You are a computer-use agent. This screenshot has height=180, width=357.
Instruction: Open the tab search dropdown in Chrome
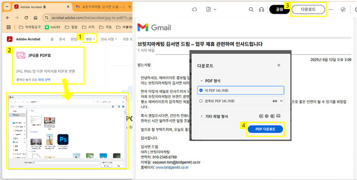tap(7, 7)
